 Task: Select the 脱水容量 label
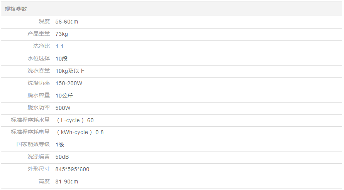[39, 96]
